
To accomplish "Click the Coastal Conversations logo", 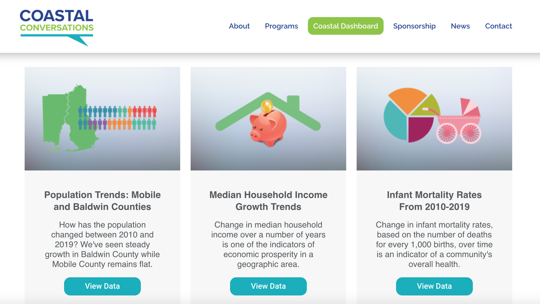I will [x=57, y=26].
